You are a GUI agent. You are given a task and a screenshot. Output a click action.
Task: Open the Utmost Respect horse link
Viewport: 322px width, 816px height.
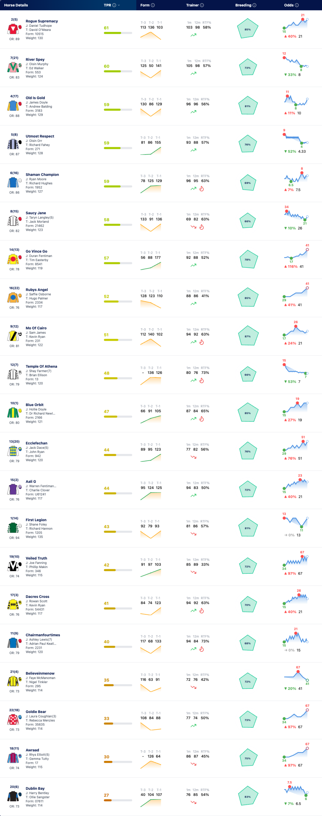(40, 136)
